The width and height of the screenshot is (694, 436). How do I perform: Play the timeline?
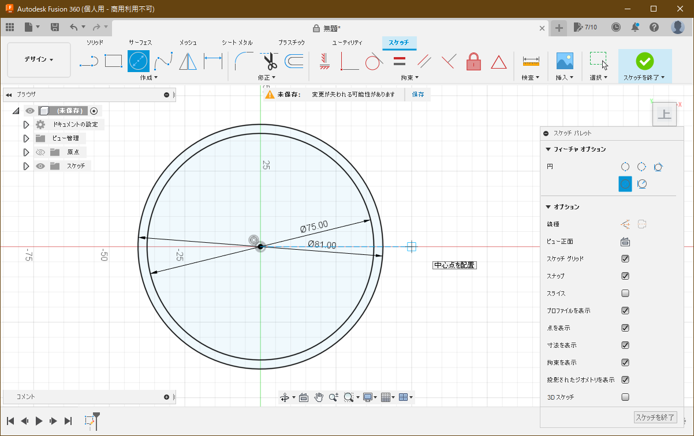[39, 421]
